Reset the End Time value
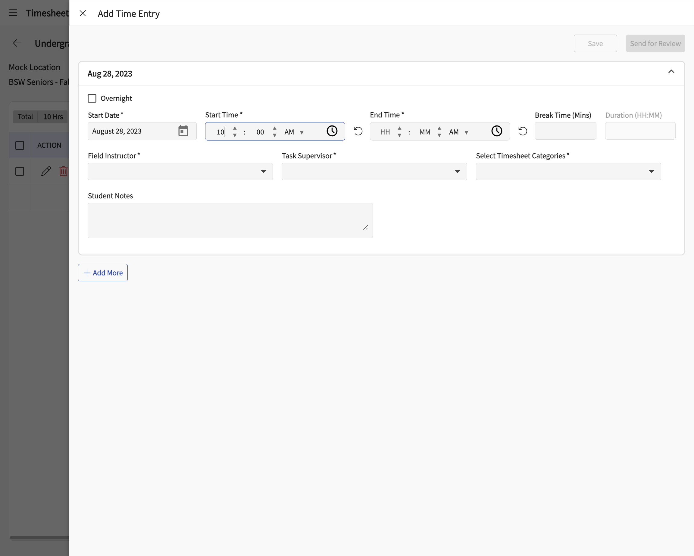 [x=523, y=131]
